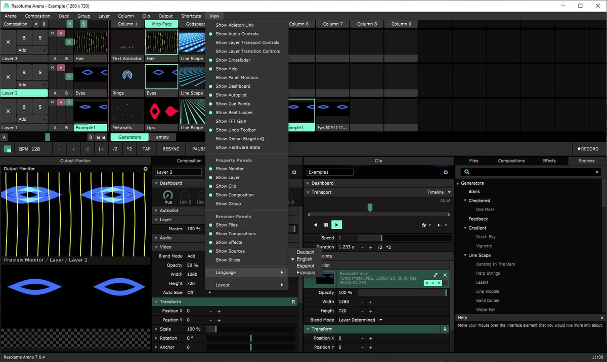Open the Compositions browser tab
Viewport: 607px width, 362px height.
point(511,161)
